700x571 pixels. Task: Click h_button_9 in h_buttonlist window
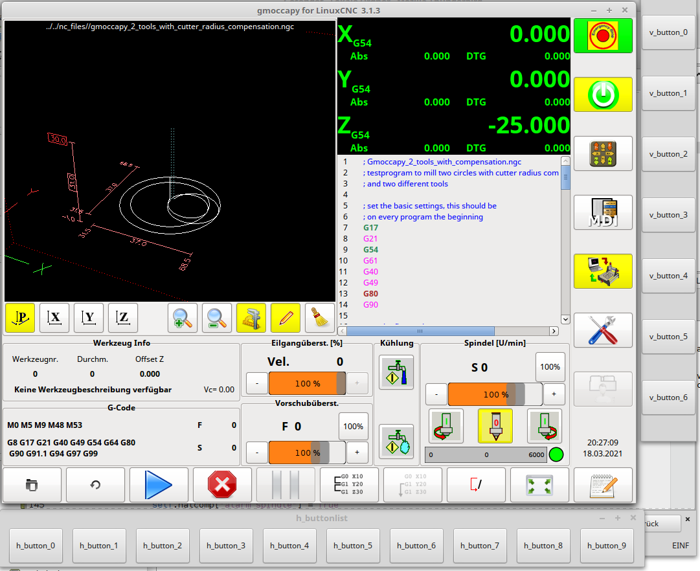(607, 546)
